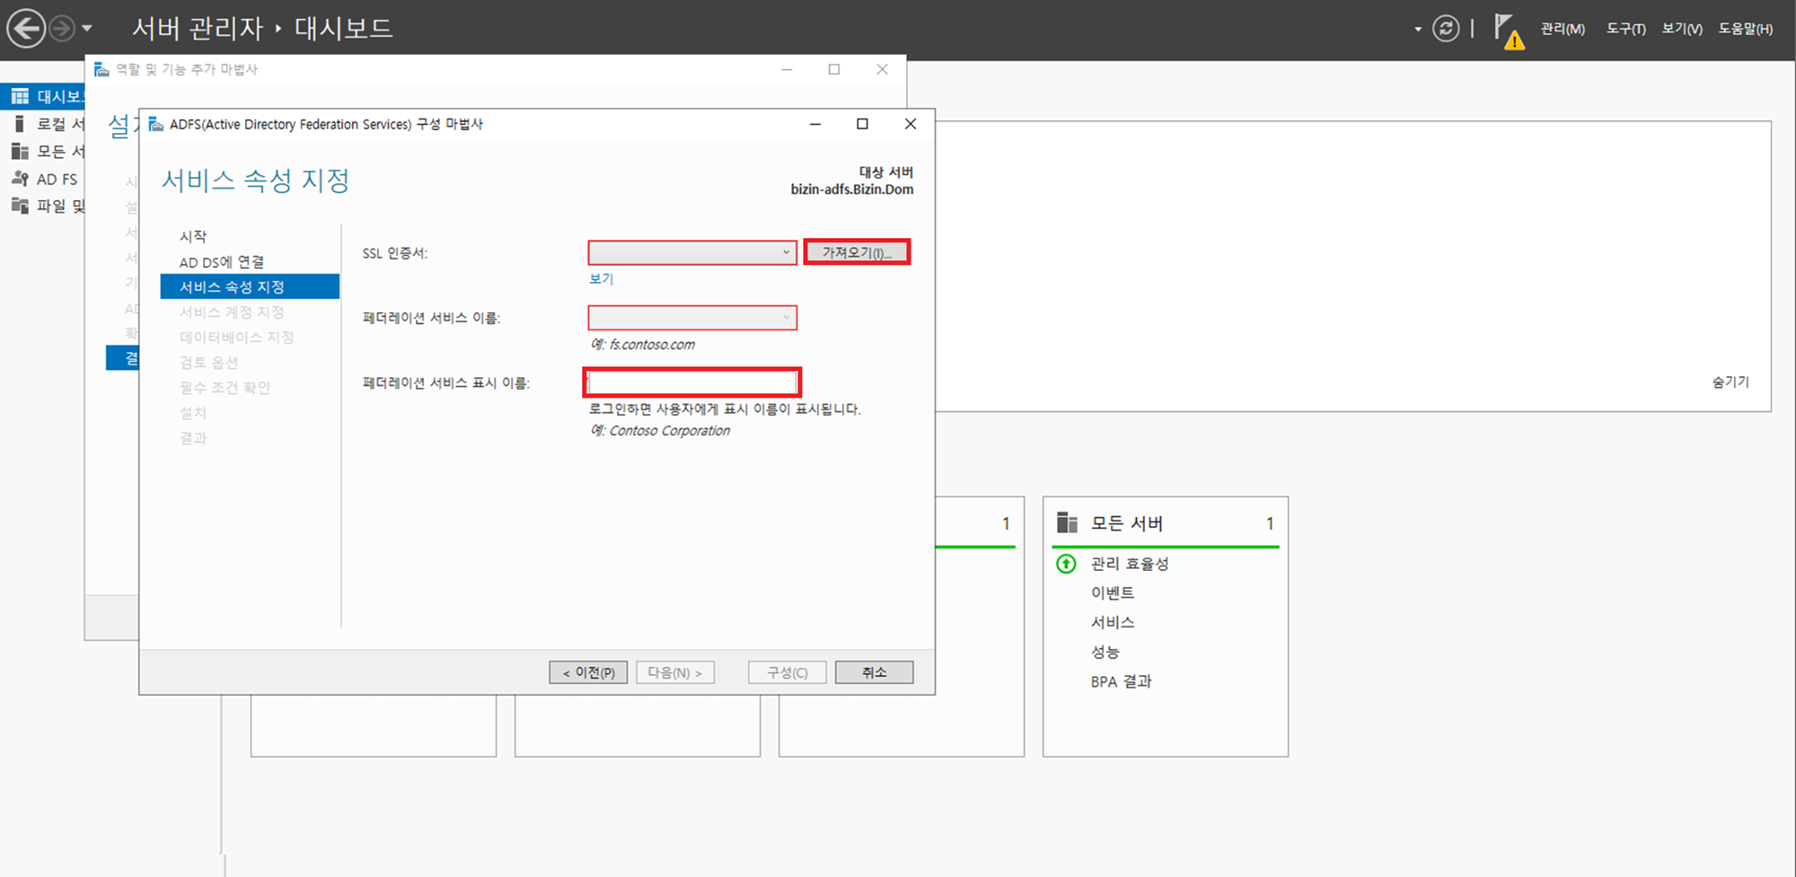Click the forward navigation arrow icon
The height and width of the screenshot is (877, 1796).
click(x=61, y=29)
